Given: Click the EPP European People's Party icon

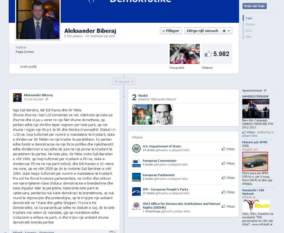Looking at the screenshot, I should pyautogui.click(x=136, y=192).
